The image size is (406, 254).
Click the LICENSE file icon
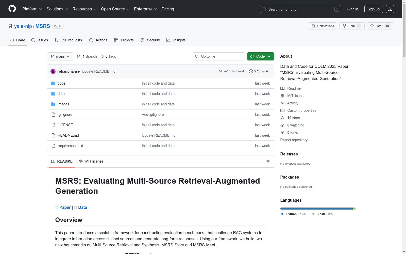(x=53, y=125)
